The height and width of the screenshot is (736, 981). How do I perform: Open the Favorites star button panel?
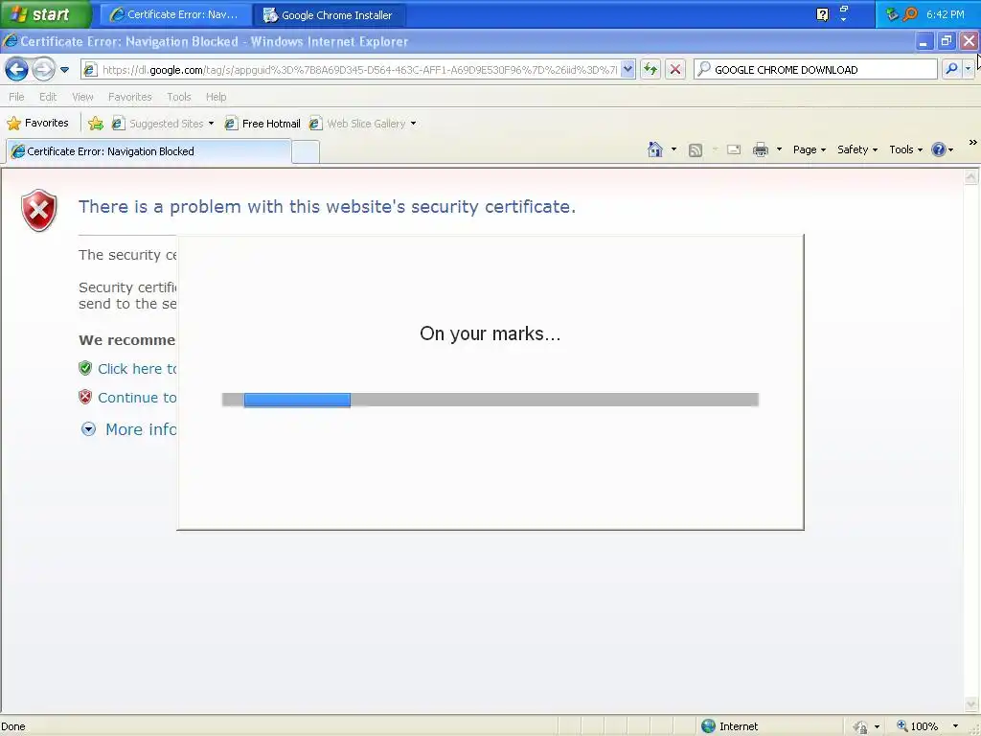click(37, 124)
